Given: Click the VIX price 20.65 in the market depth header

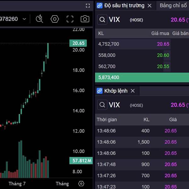Looking at the screenshot, I should pyautogui.click(x=178, y=20).
